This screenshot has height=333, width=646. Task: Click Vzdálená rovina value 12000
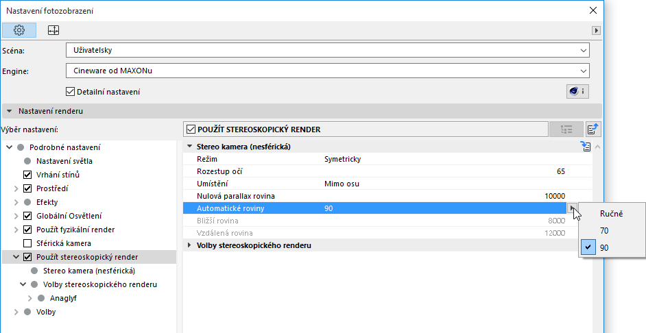point(555,233)
